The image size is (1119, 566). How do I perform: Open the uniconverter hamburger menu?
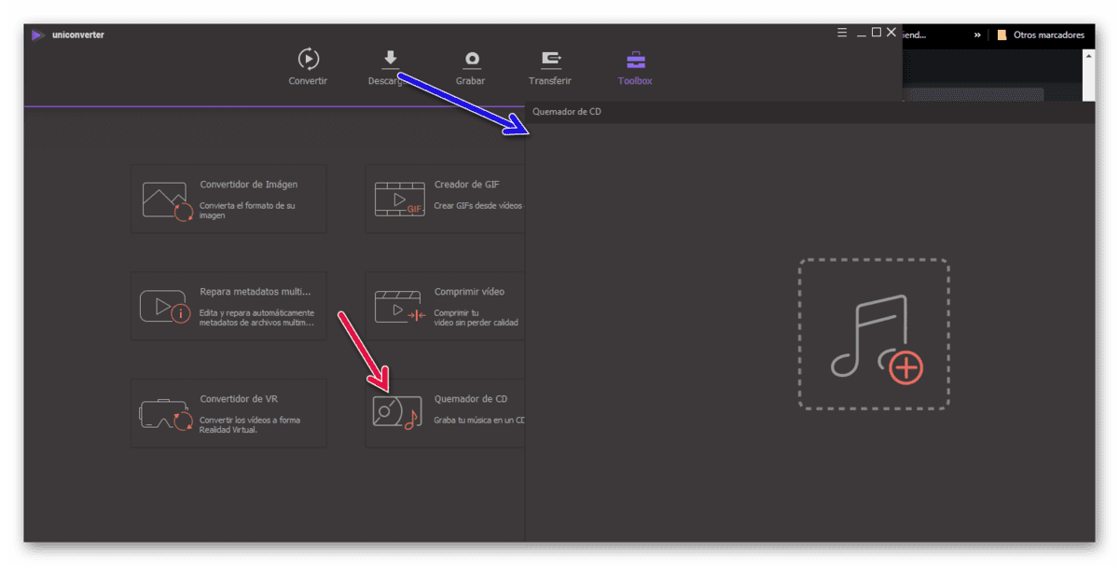(x=842, y=33)
